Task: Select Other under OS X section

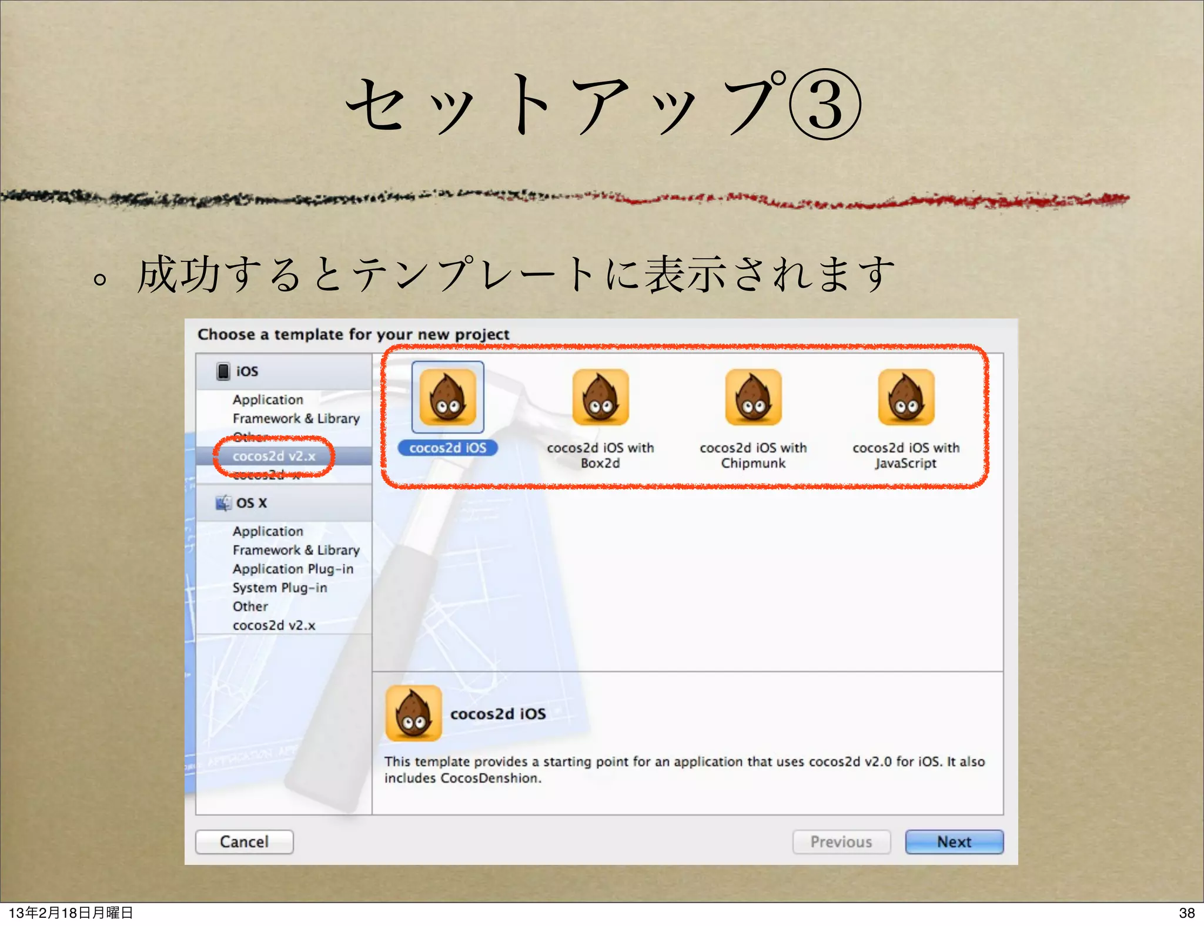Action: click(x=250, y=606)
